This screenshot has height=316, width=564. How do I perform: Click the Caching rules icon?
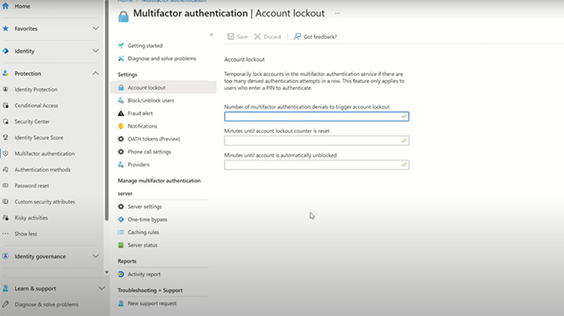click(x=121, y=232)
